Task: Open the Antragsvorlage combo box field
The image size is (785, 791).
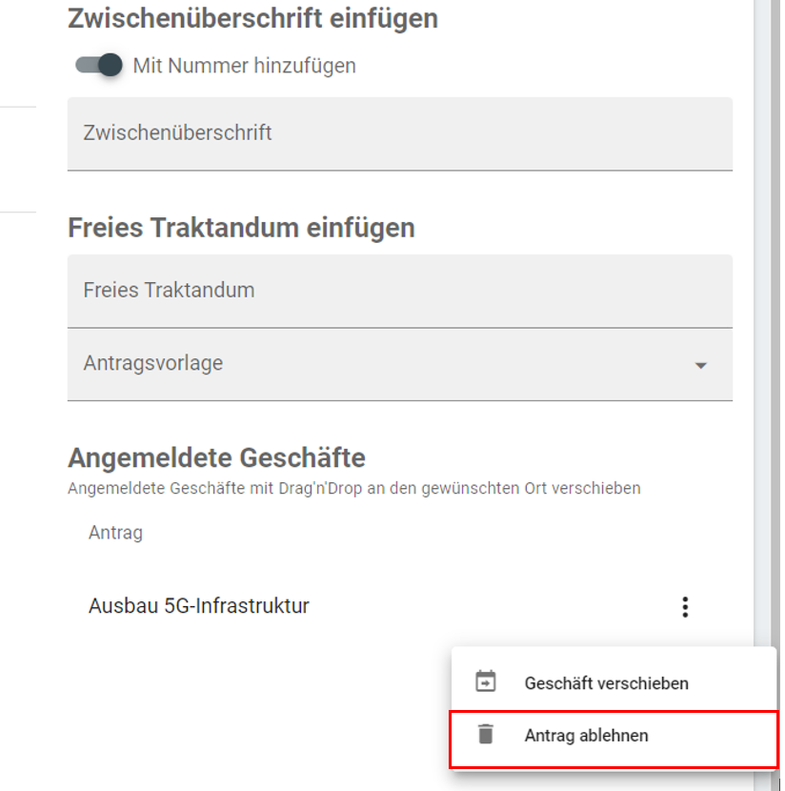Action: pos(381,364)
